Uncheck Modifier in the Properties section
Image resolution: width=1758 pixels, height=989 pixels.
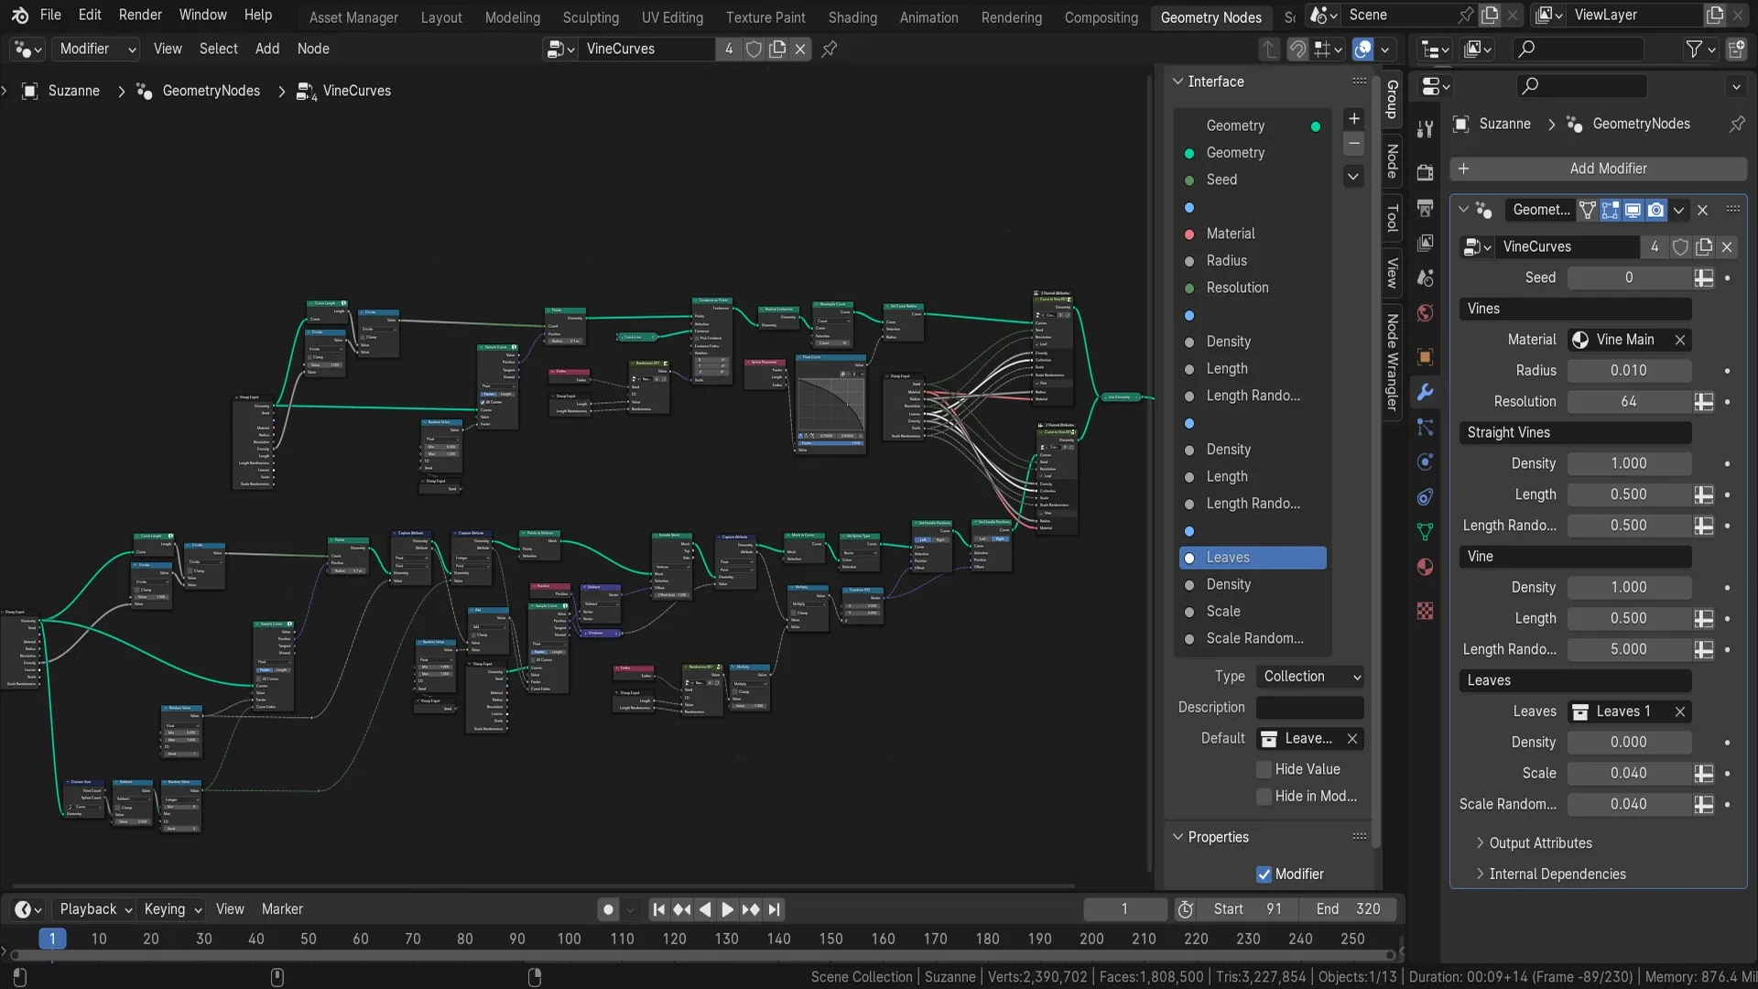pos(1264,874)
